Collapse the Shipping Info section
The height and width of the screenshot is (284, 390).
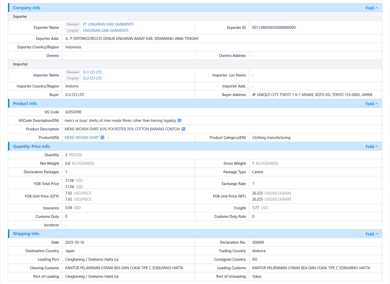coord(372,234)
